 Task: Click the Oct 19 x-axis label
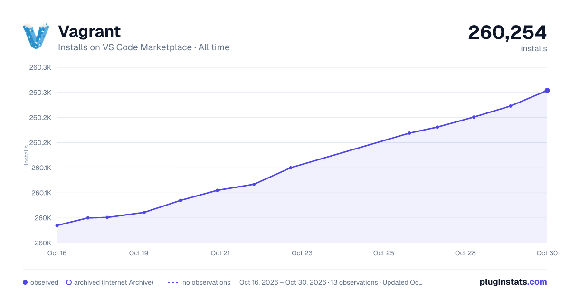pyautogui.click(x=139, y=253)
